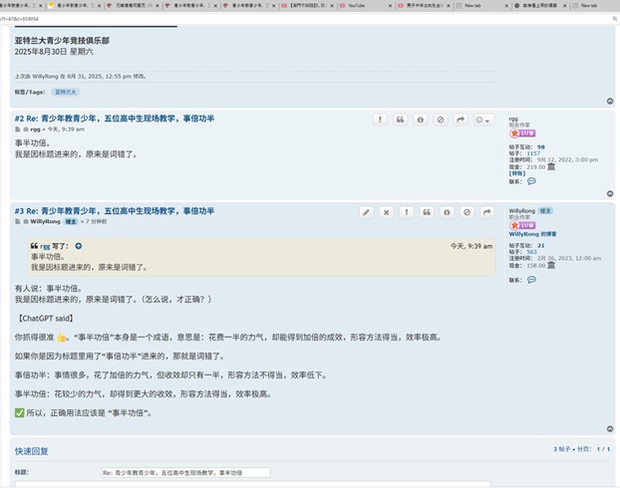Click WillyRong's contact speech bubble icon

coord(531,280)
